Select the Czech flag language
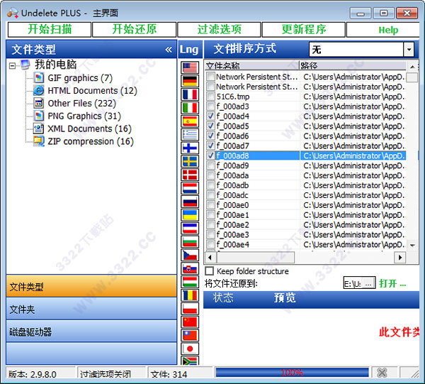Screen dimensions: 425x384 (190, 255)
